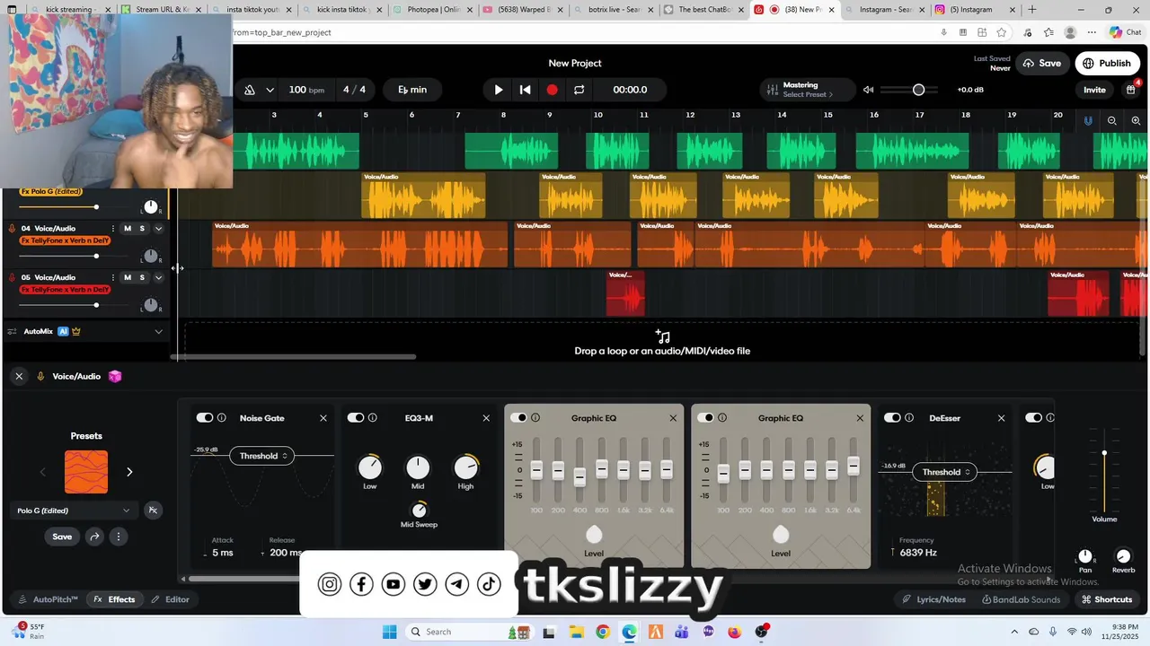Toggle the DeEsser on/off switch
The image size is (1150, 646).
892,418
